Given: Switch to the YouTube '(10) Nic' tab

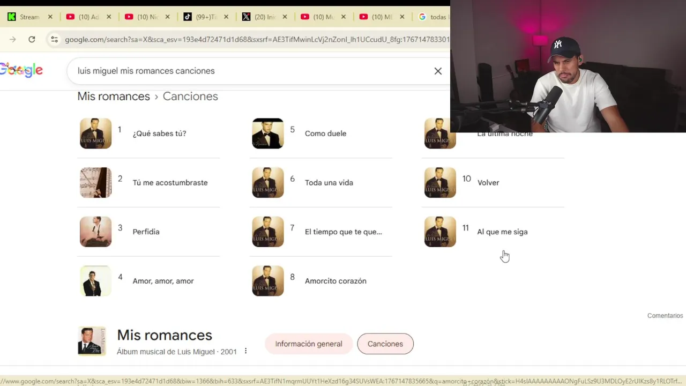Looking at the screenshot, I should (147, 17).
